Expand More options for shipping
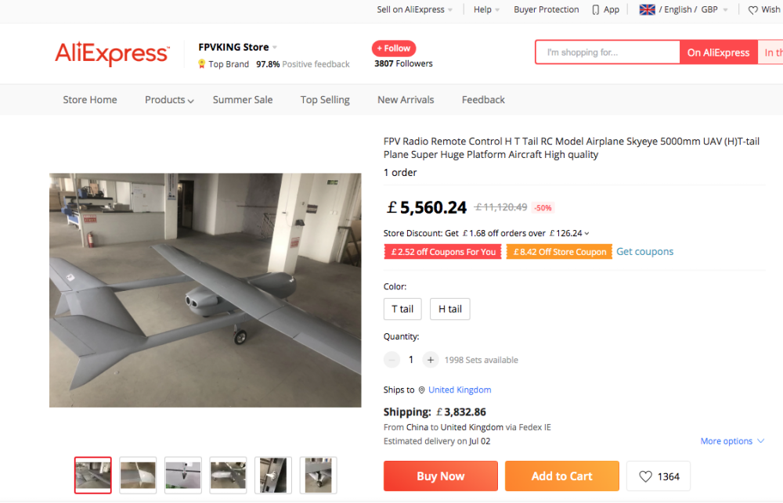Screen dimensions: 783x503 click(731, 441)
